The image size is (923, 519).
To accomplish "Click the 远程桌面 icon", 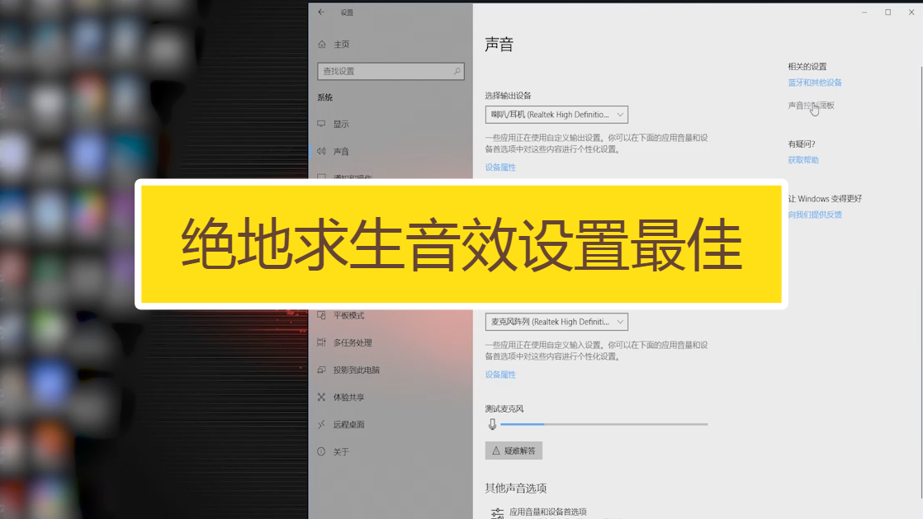I will (321, 424).
